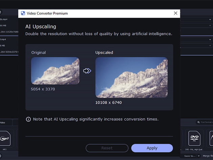Click the Upscaled label
Image resolution: width=213 pixels, height=160 pixels.
coord(104,52)
